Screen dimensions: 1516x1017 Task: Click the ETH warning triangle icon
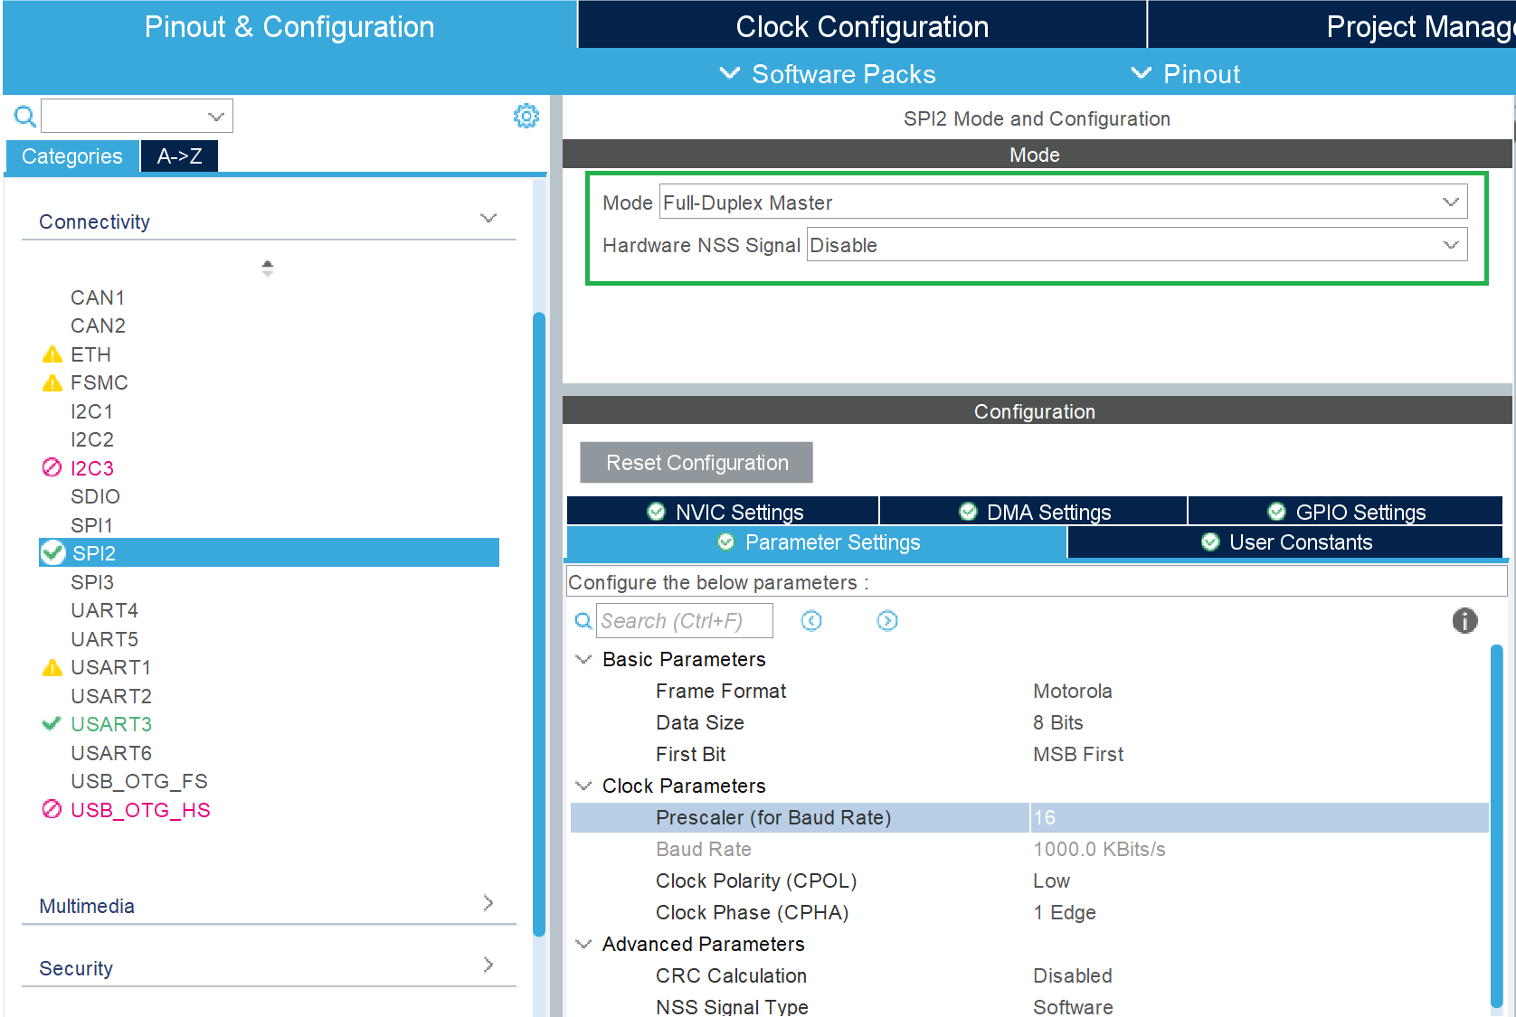click(52, 354)
